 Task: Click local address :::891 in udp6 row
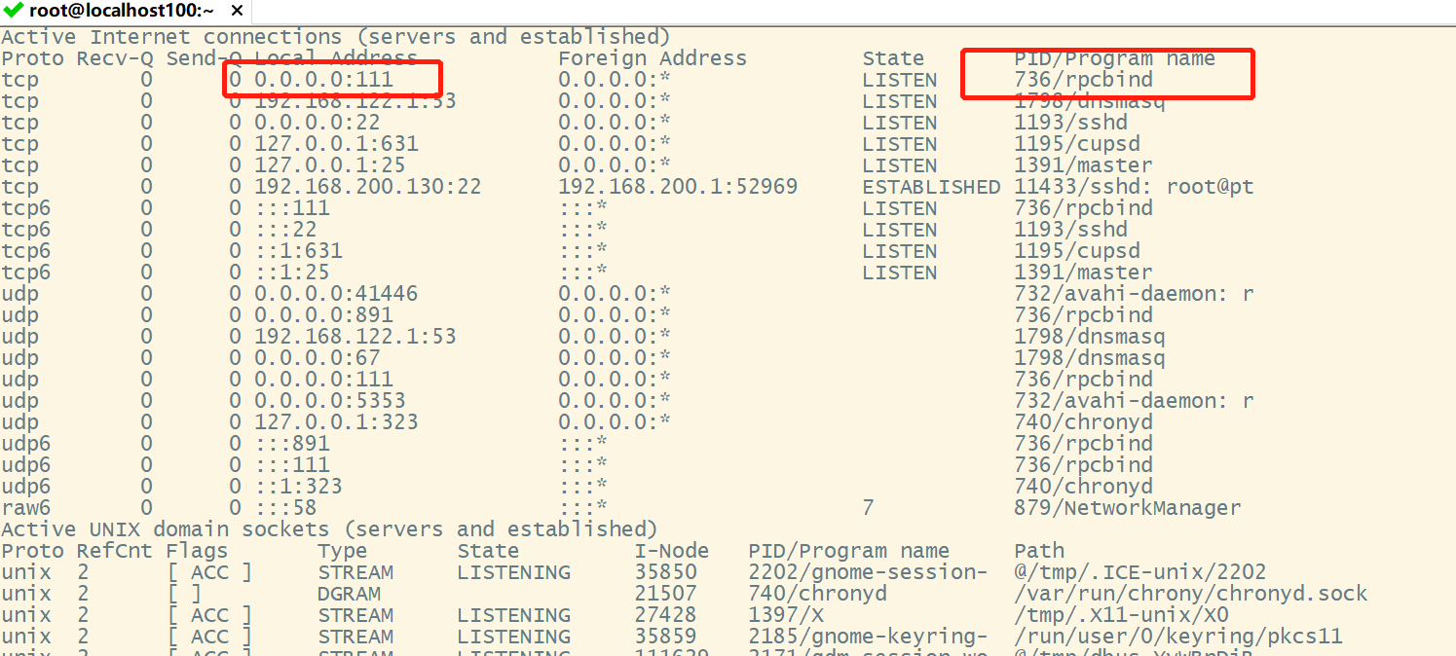coord(292,444)
